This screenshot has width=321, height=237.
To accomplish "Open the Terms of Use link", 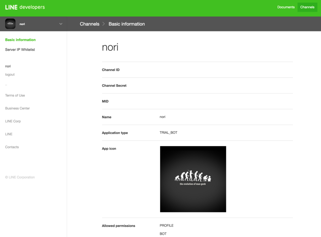I will [x=15, y=95].
